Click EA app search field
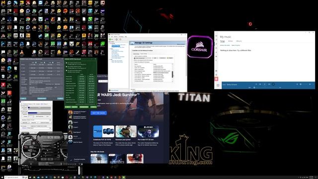The height and width of the screenshot is (179, 318). point(103,81)
